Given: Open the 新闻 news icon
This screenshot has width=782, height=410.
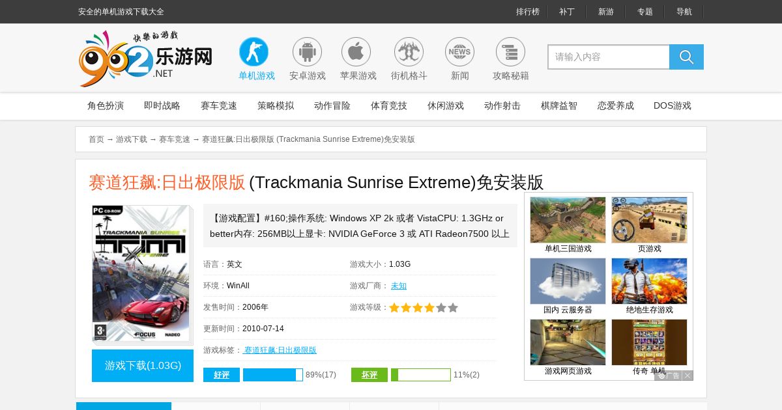Looking at the screenshot, I should coord(459,51).
